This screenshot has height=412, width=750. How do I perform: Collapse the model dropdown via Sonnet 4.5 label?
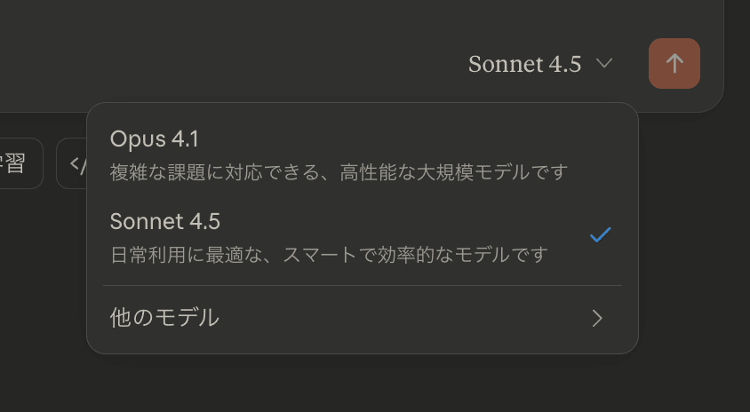[x=524, y=64]
